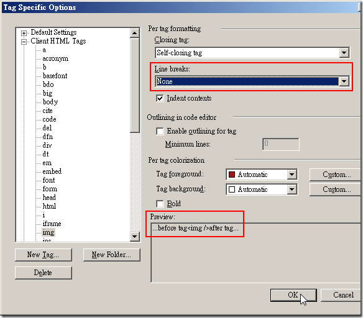Click the New Tag button
363x318 pixels.
(x=44, y=255)
